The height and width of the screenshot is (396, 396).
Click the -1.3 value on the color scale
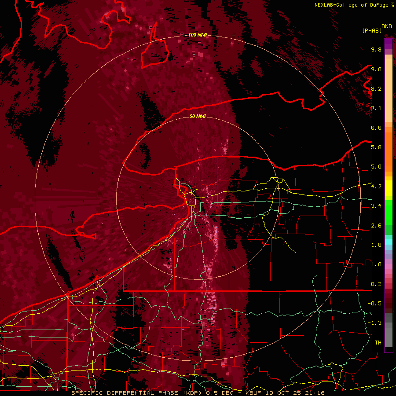pos(374,323)
